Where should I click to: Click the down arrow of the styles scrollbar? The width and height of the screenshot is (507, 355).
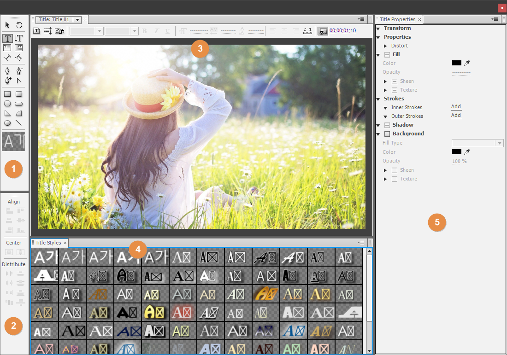point(369,351)
